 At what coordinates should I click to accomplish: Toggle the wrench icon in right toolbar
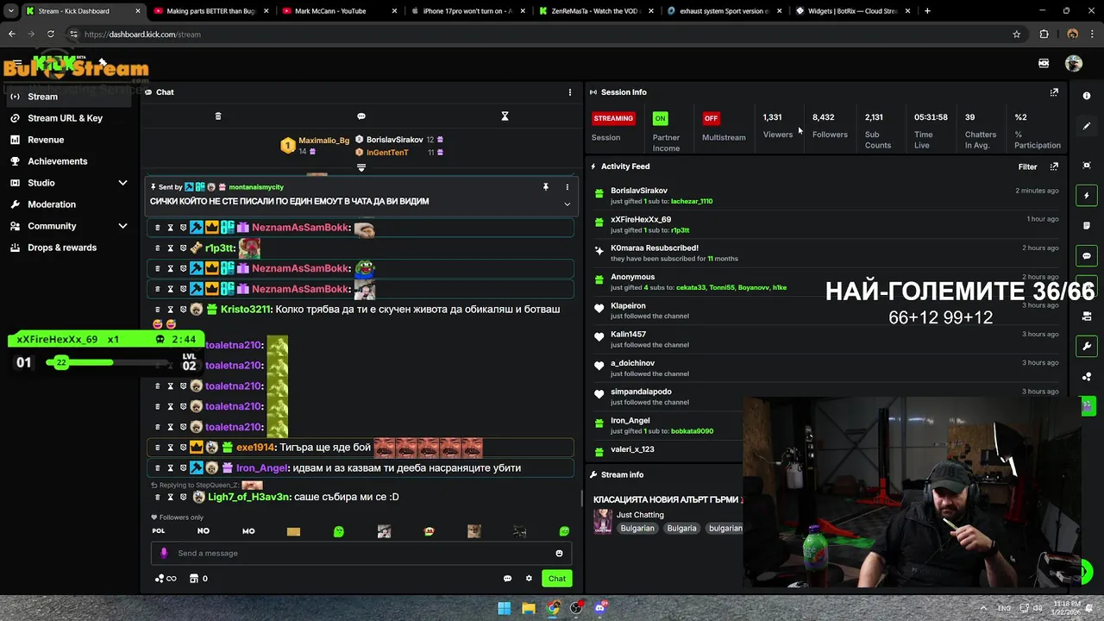(x=1087, y=347)
